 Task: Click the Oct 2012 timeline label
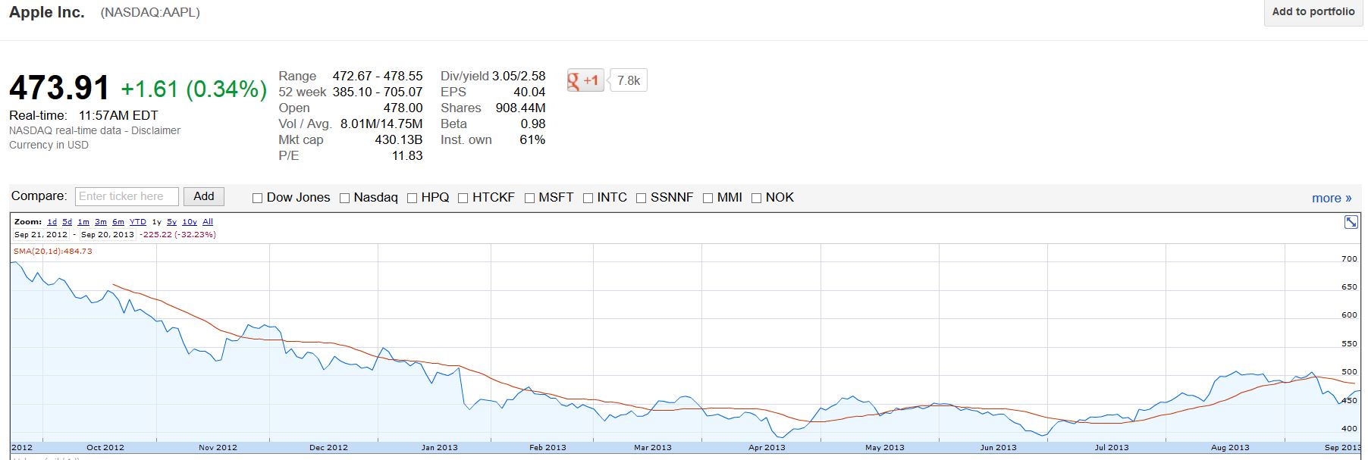105,447
